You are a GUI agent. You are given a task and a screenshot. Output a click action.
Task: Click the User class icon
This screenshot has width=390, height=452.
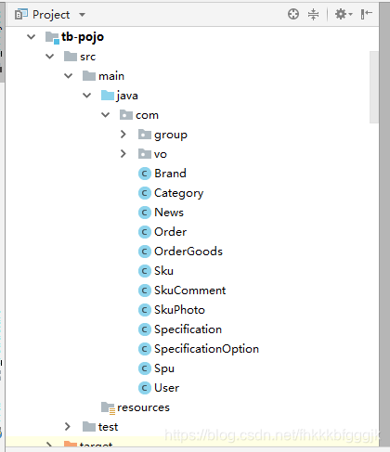click(x=145, y=388)
